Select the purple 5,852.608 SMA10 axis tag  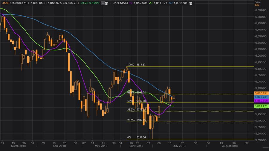coord(261,101)
